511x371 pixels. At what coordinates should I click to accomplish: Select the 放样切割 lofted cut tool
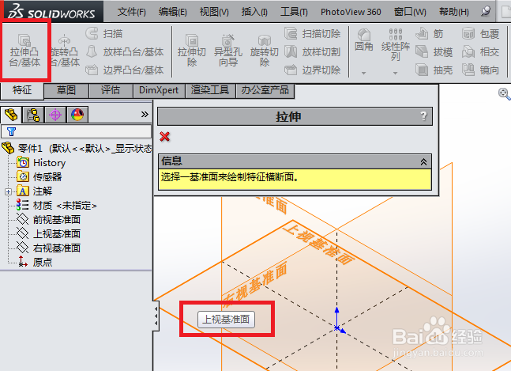point(313,52)
